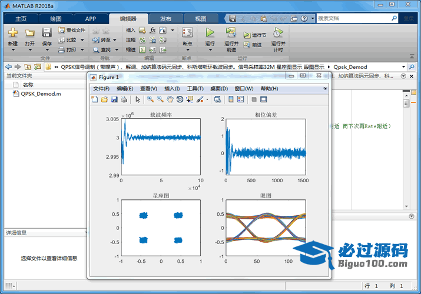Switch to the 主页 (Home) tab

(x=21, y=19)
